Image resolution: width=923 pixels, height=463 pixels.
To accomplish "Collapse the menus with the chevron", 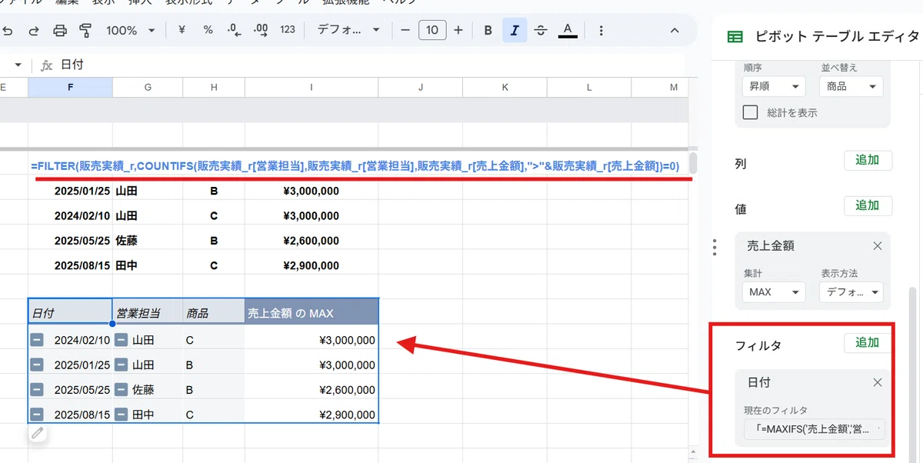I will [x=675, y=30].
